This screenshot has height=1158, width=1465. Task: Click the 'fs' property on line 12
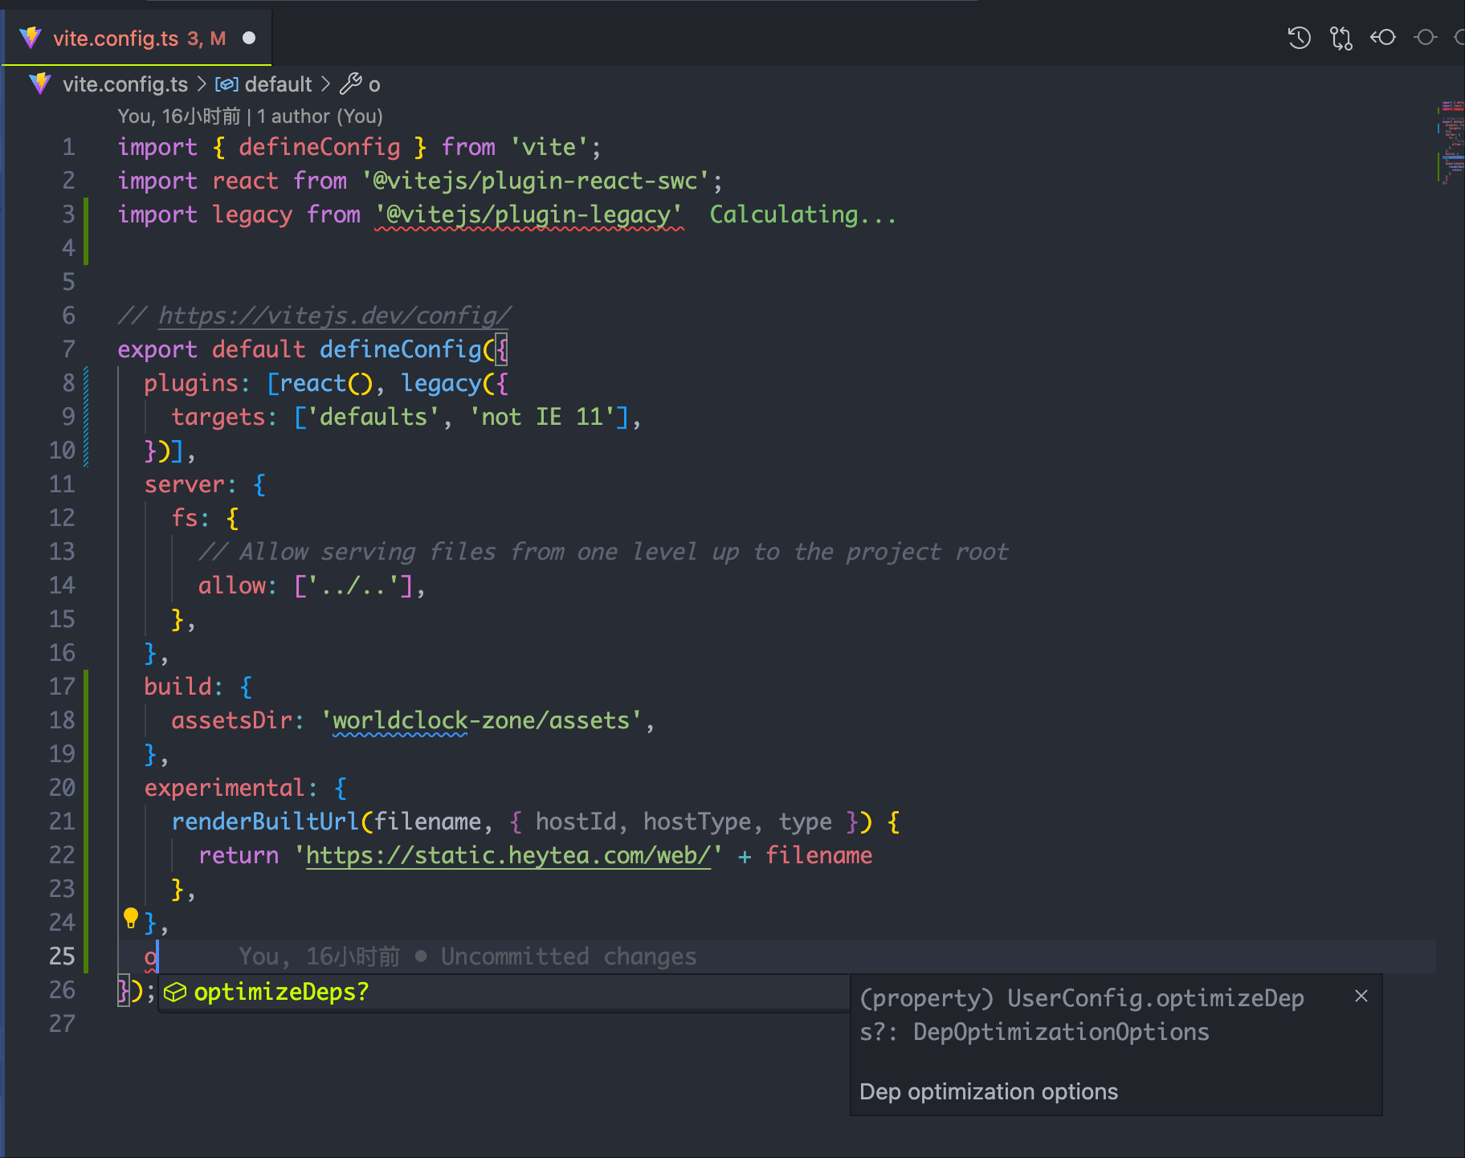(185, 518)
